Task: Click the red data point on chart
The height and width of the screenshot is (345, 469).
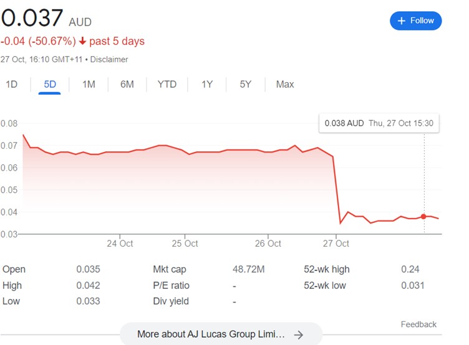Action: point(423,216)
